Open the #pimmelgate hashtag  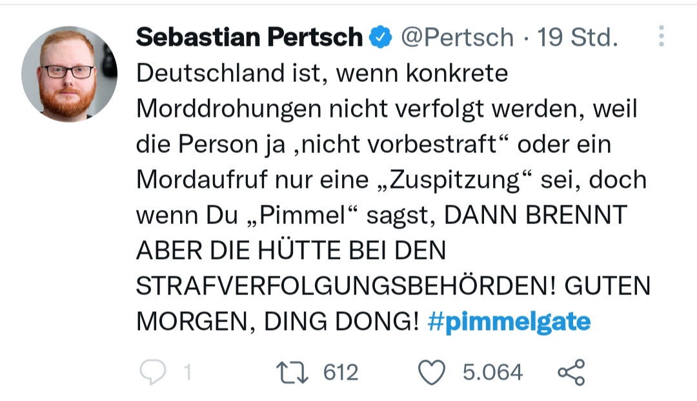point(509,321)
